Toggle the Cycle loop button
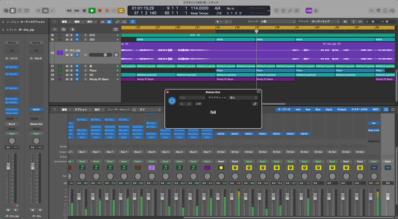Screen dimensions: 398x219 (x=121, y=11)
